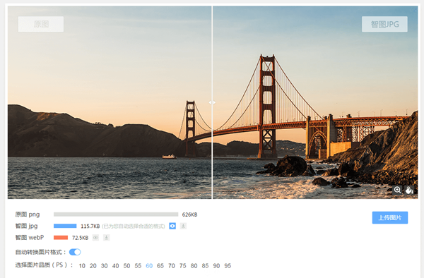Select image quality 50
The image size is (424, 278).
tap(126, 266)
